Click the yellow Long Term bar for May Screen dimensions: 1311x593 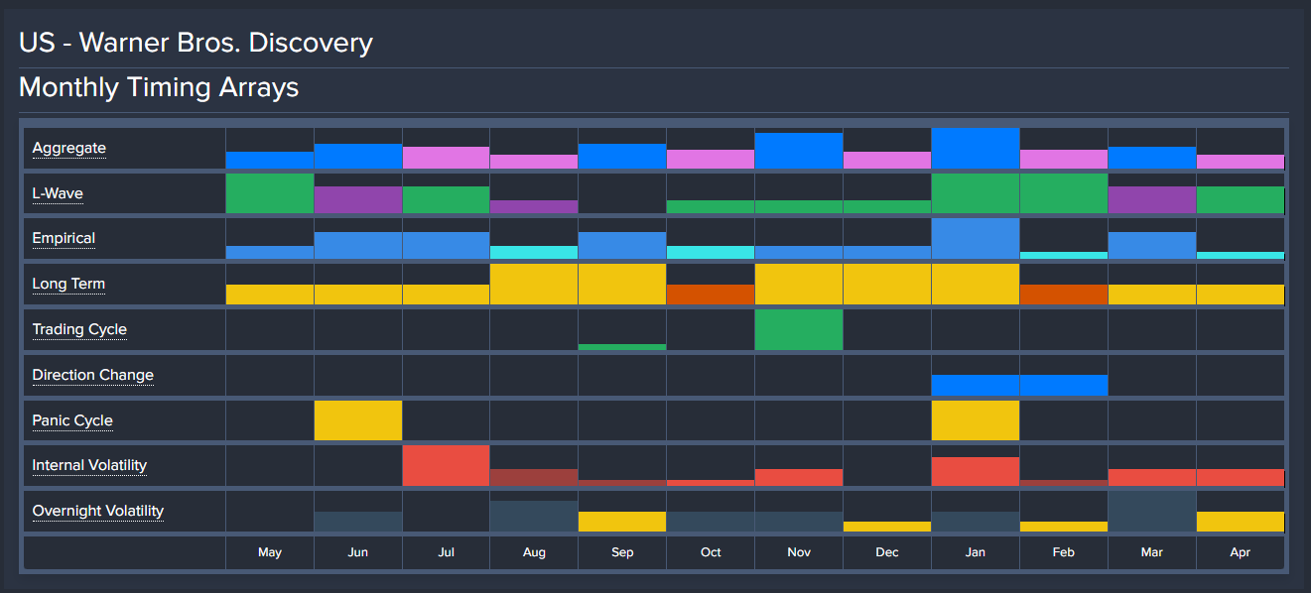[x=270, y=295]
